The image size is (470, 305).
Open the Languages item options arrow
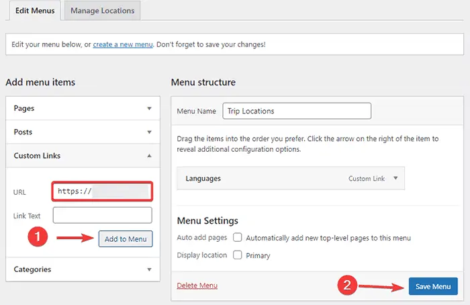(x=395, y=179)
